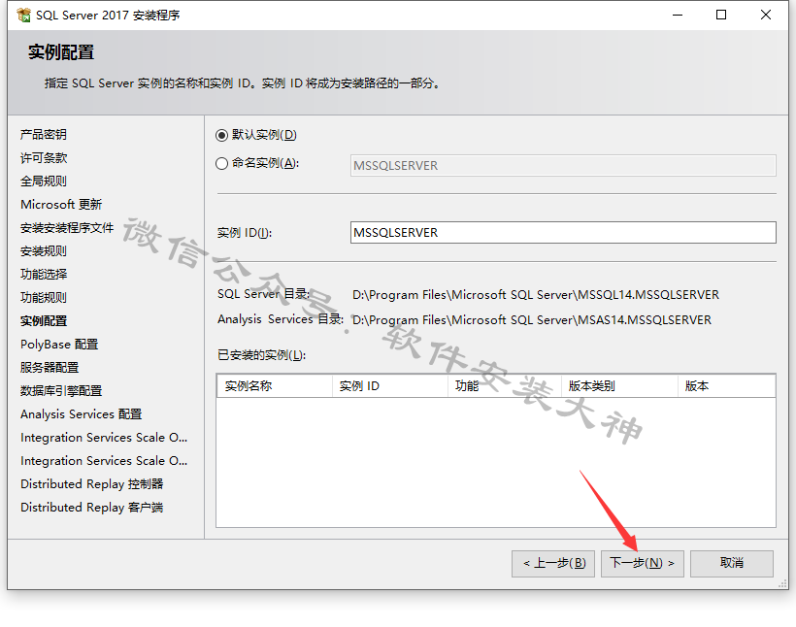The width and height of the screenshot is (796, 627).
Task: Open the 许可条款 step
Action: (x=44, y=158)
